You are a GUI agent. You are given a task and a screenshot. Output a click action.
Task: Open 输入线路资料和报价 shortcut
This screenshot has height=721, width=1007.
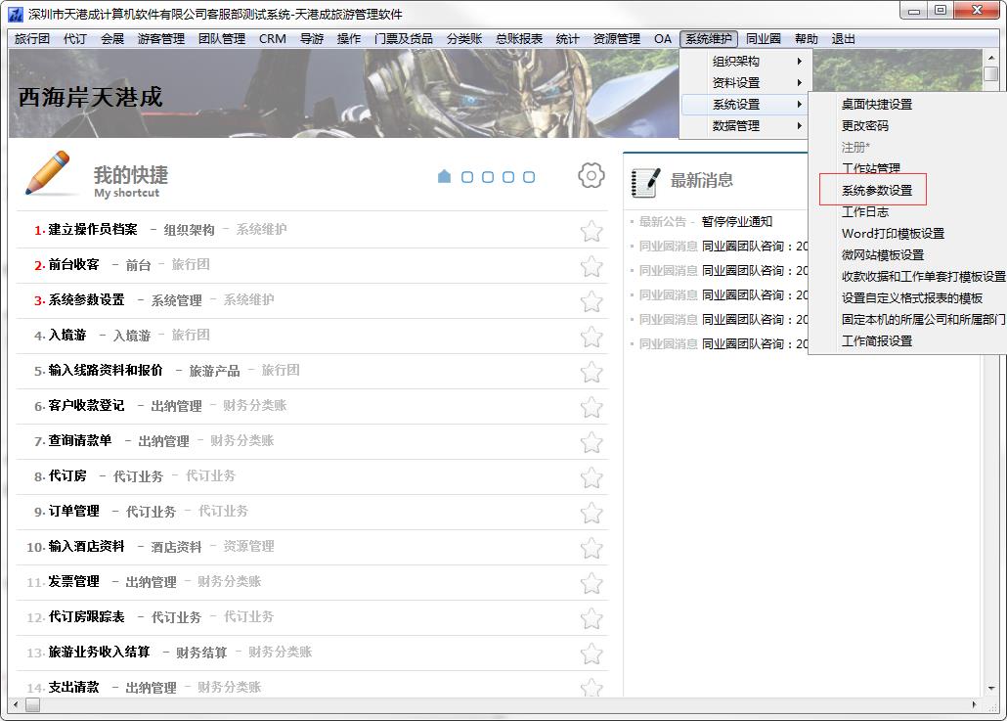(106, 370)
